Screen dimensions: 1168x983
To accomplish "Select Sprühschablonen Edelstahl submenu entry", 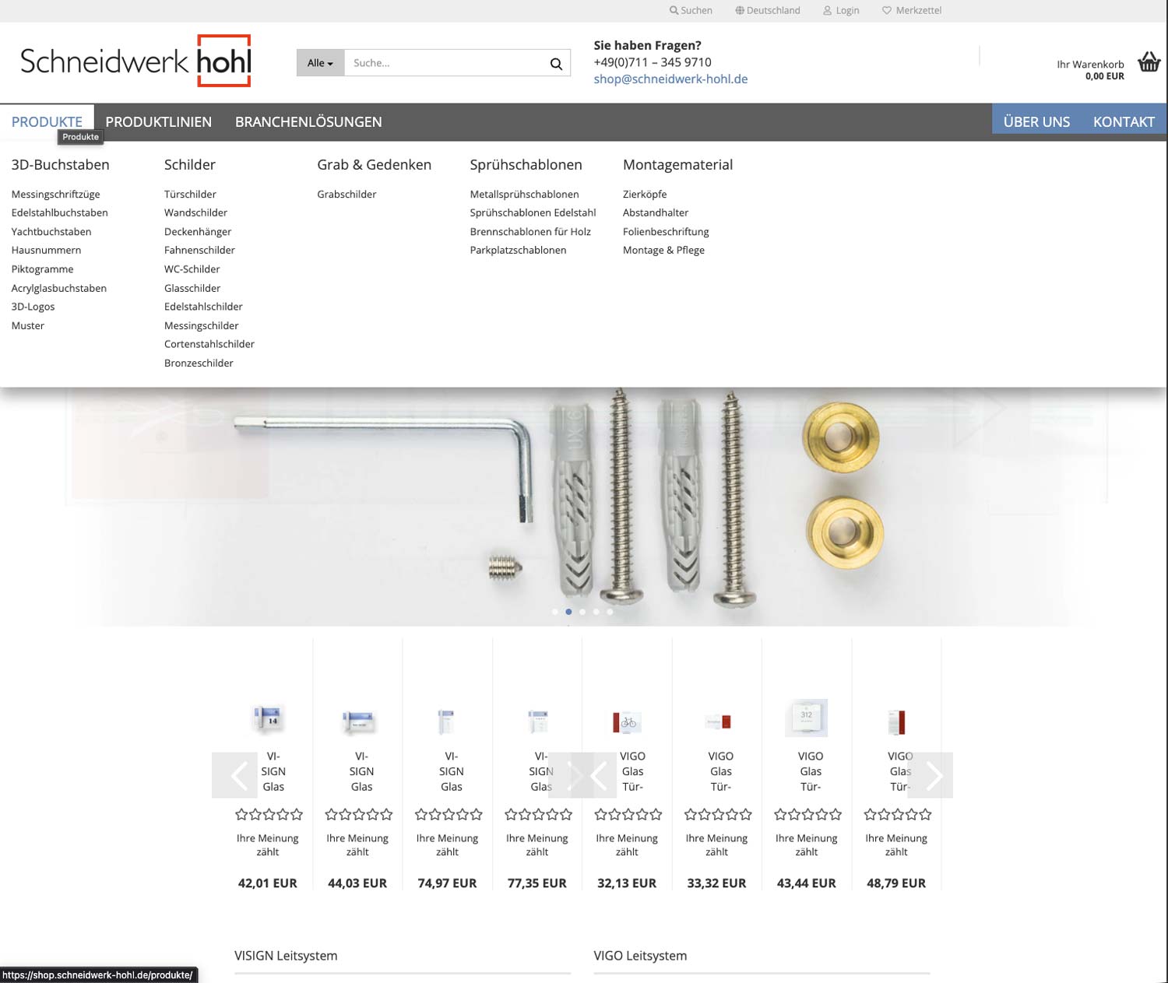I will click(x=533, y=212).
